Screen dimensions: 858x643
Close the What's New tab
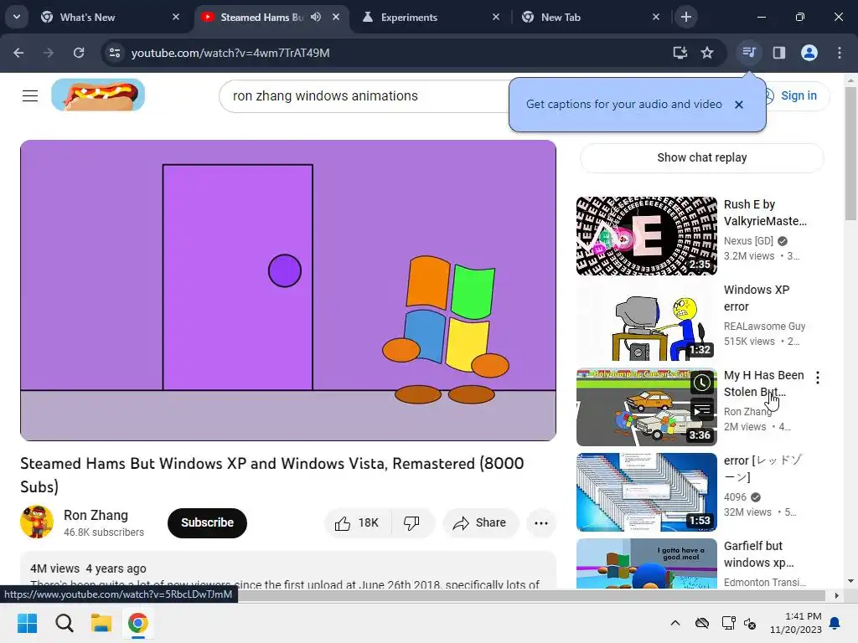pos(176,17)
